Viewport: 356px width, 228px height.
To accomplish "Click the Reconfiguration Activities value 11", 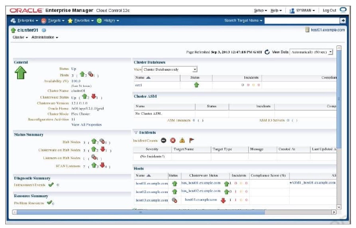I will (x=73, y=119).
